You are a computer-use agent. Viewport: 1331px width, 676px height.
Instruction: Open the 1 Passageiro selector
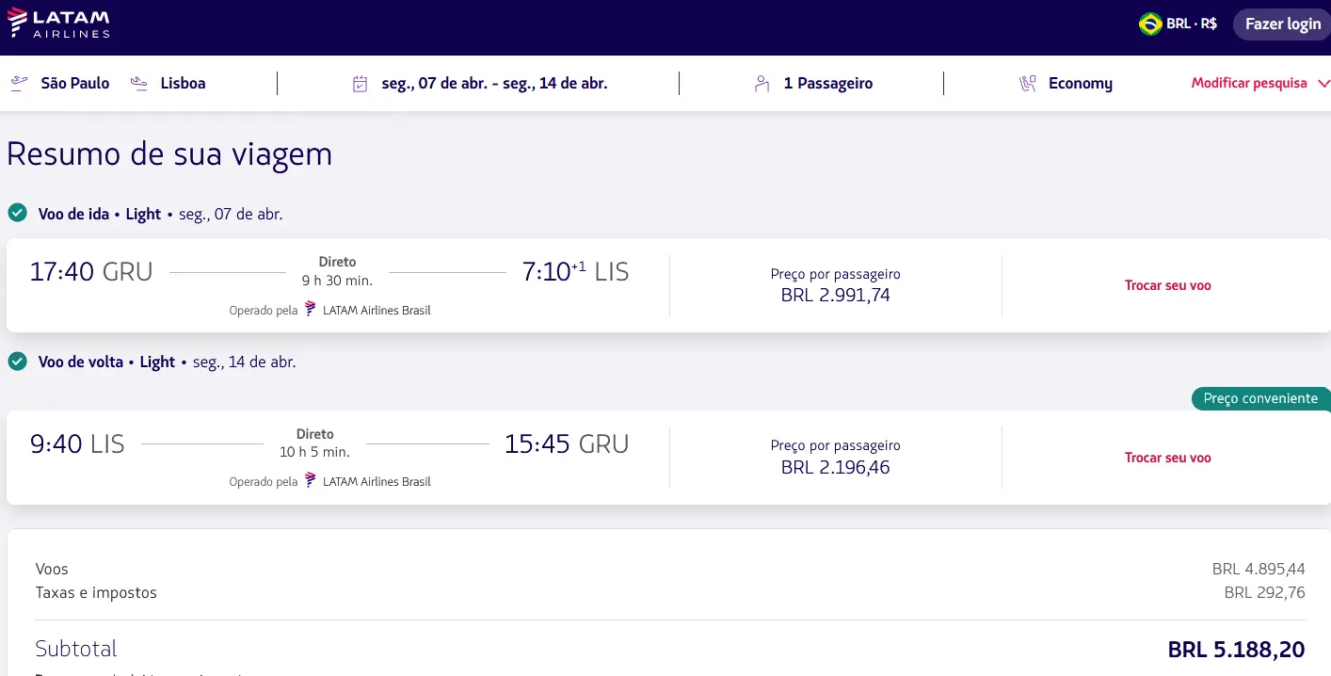point(827,84)
